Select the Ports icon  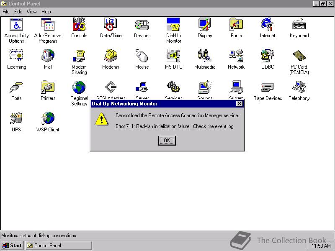point(16,87)
